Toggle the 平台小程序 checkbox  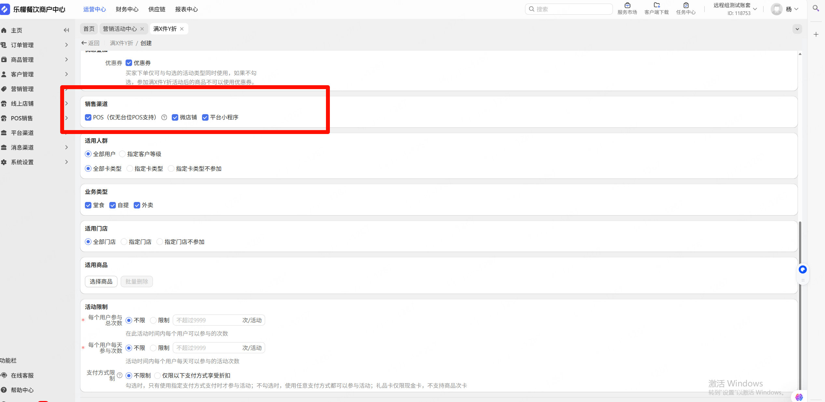[205, 117]
